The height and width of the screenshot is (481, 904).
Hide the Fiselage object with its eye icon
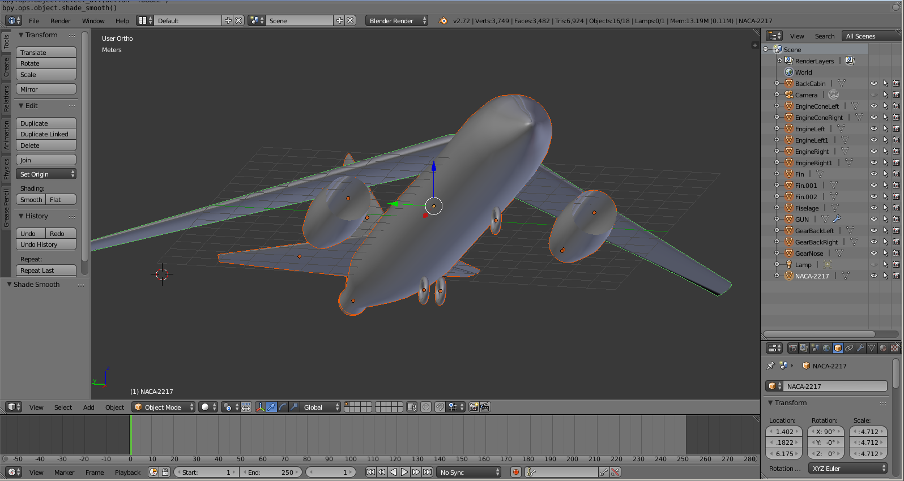874,208
